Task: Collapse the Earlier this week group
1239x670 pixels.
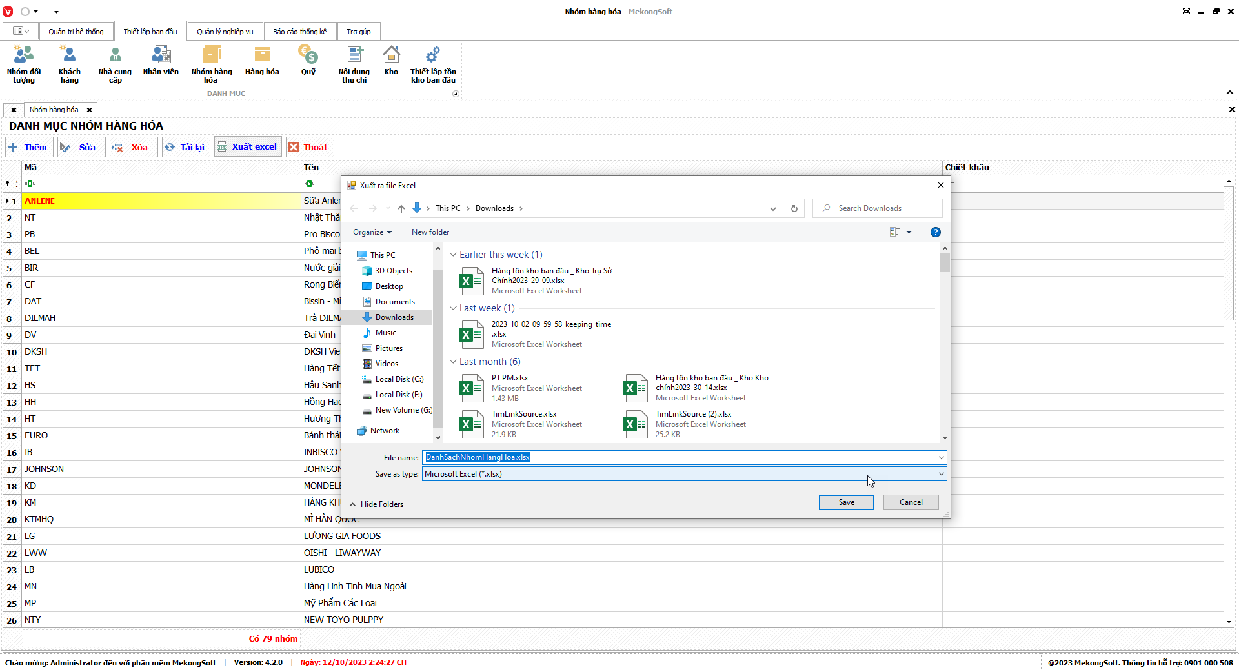Action: click(x=453, y=255)
